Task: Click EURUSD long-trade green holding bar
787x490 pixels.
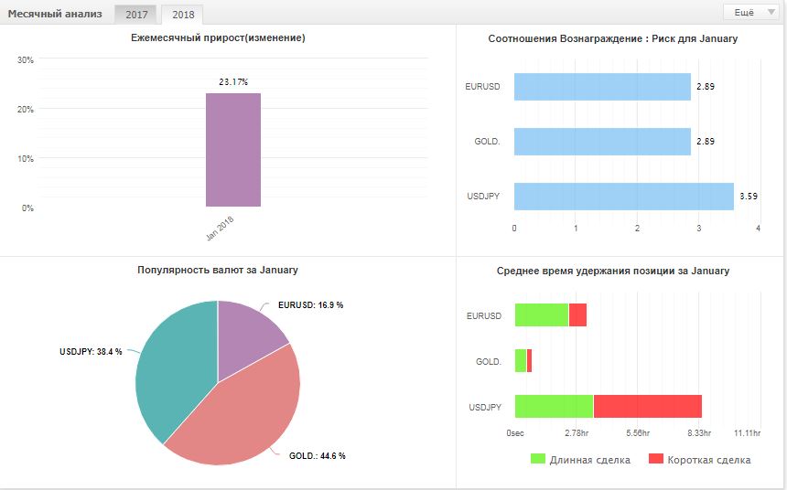Action: click(542, 315)
